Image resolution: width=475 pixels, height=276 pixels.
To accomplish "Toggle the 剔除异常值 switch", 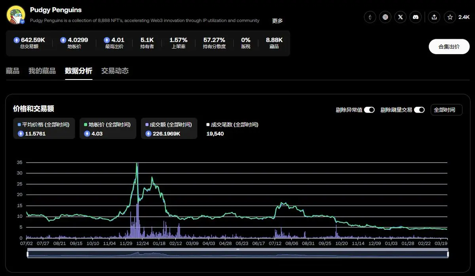I will [369, 110].
